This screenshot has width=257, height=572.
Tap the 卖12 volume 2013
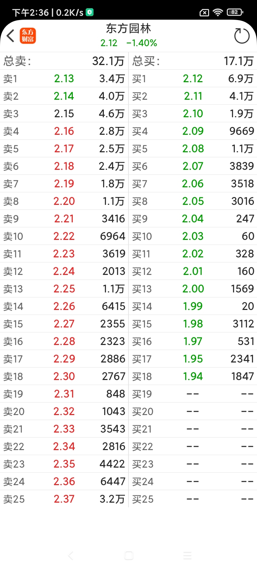click(x=114, y=271)
